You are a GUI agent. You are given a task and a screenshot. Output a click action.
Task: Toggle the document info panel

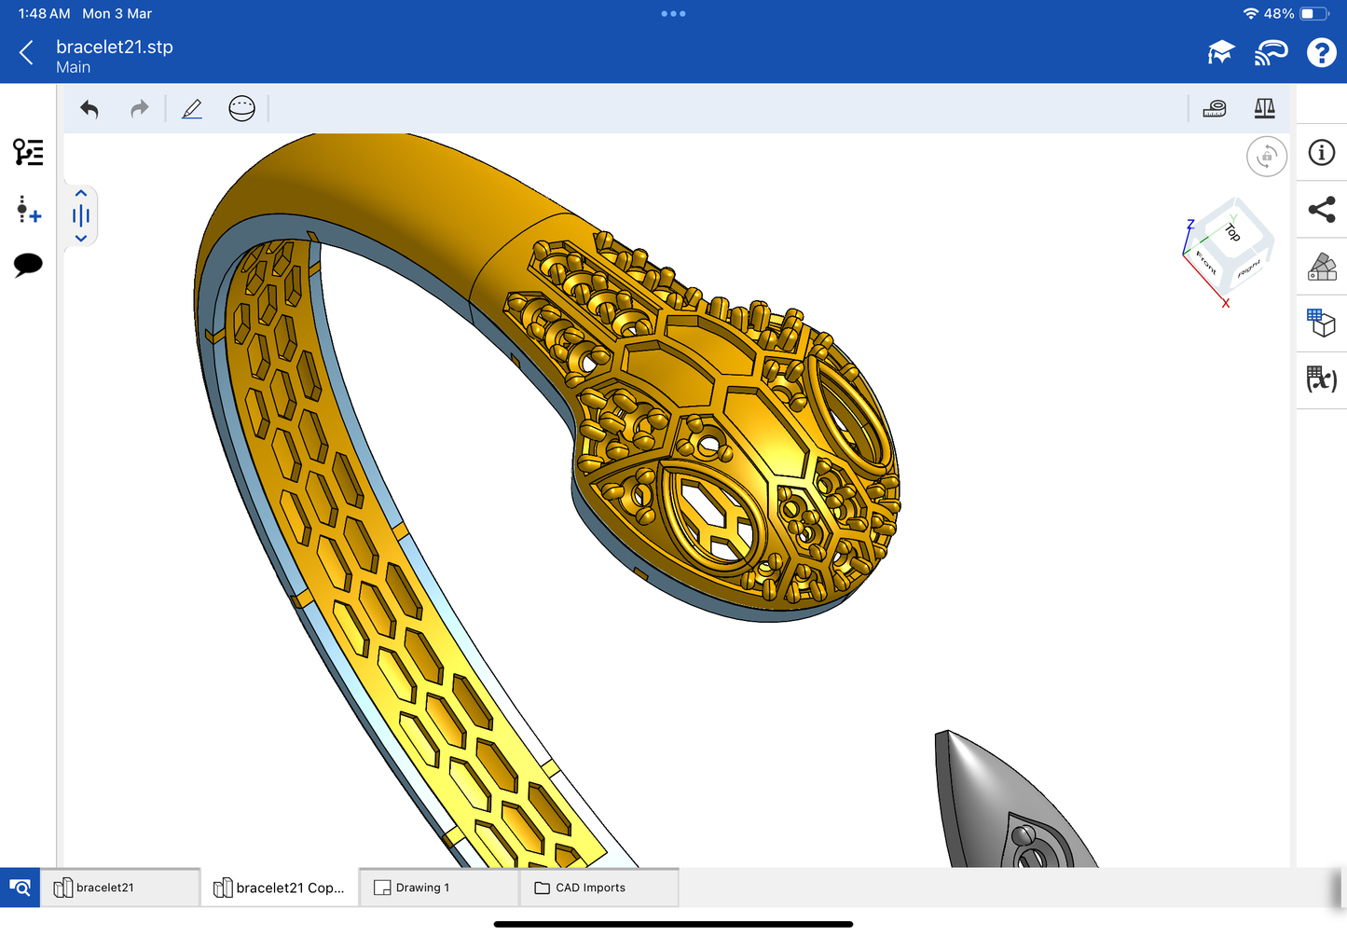click(1322, 153)
